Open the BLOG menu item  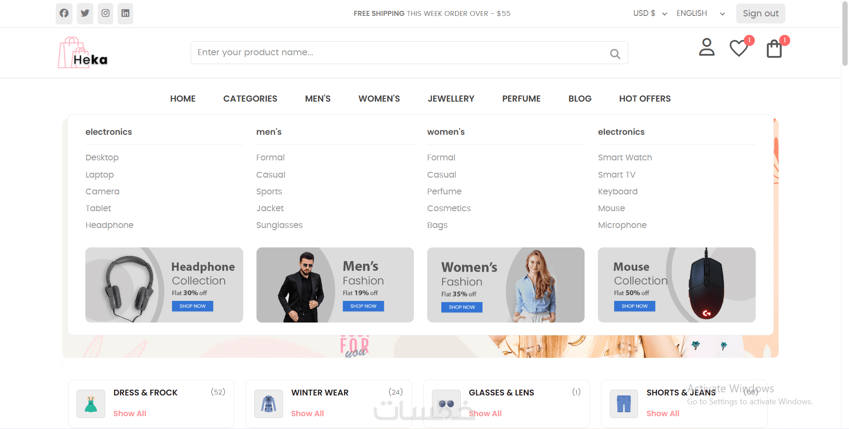pyautogui.click(x=580, y=99)
